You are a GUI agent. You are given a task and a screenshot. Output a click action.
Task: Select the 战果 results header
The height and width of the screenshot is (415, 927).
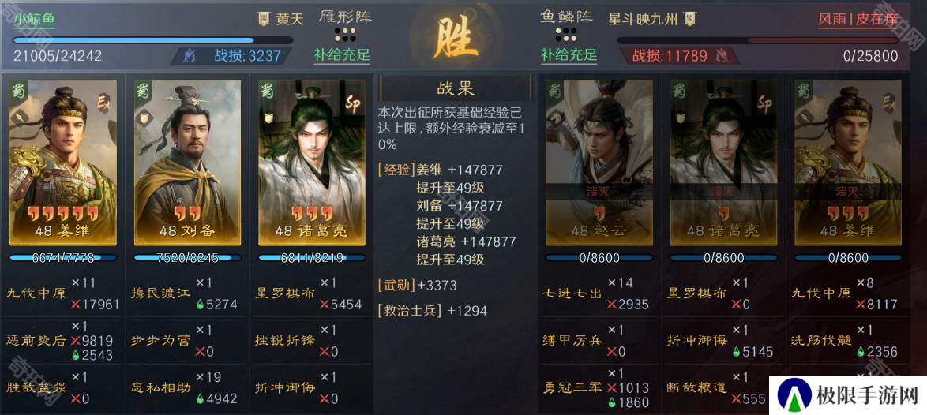tap(456, 89)
